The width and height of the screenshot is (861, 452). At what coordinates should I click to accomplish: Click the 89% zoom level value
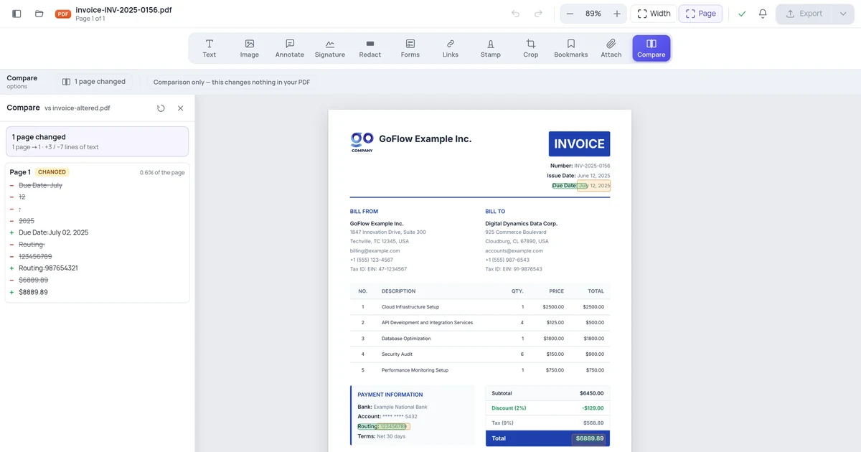pyautogui.click(x=593, y=14)
